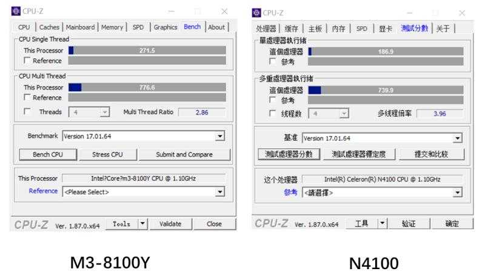Tick the multi-thread 參考 checkbox in the right window
Viewport: 485px width, 280px height.
click(272, 100)
